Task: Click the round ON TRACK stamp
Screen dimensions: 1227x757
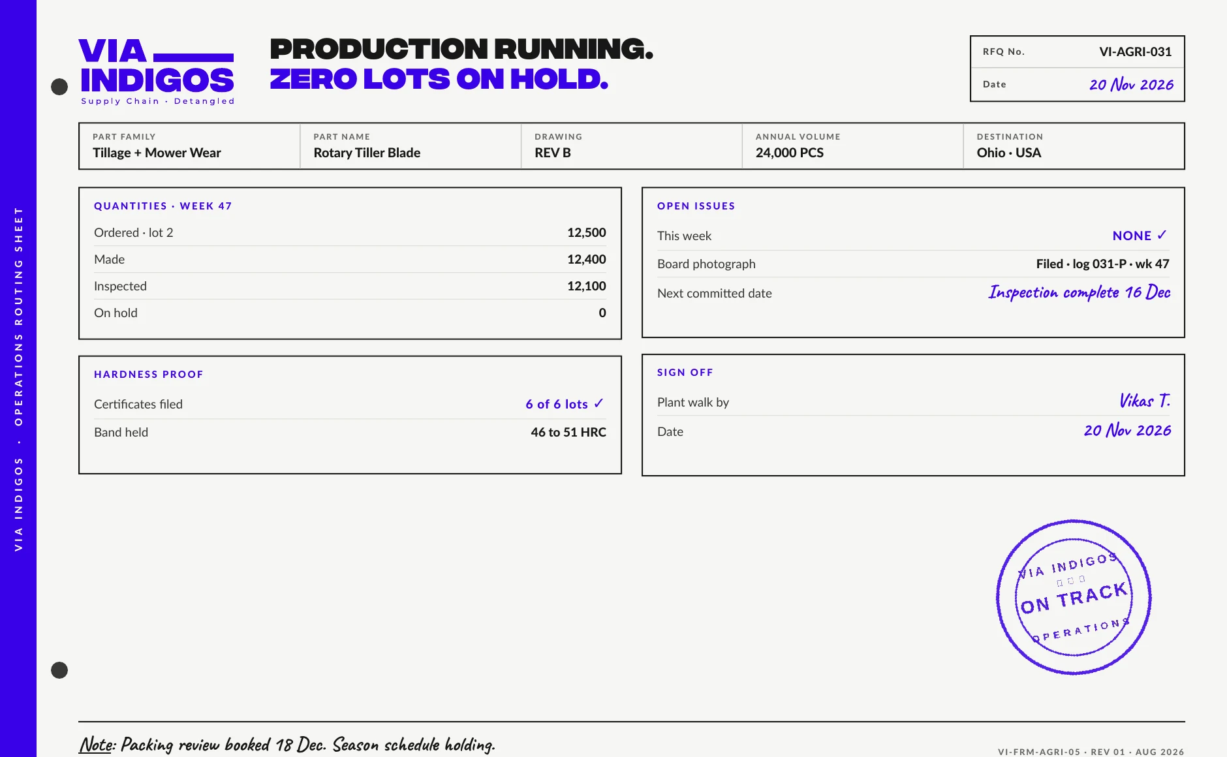Action: tap(1074, 597)
